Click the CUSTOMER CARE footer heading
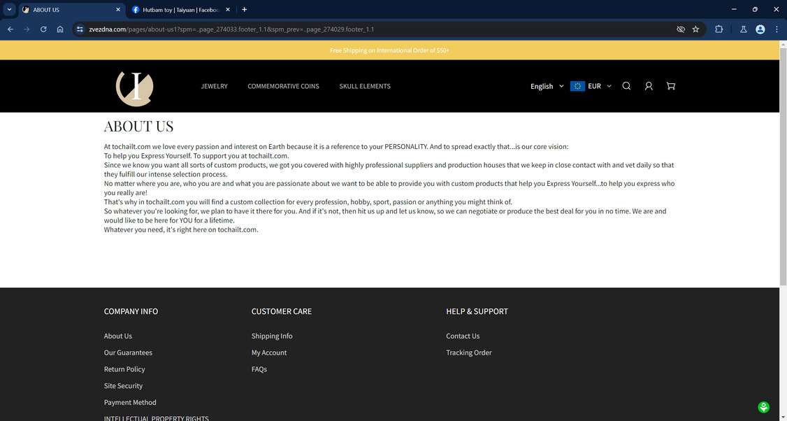 (282, 311)
